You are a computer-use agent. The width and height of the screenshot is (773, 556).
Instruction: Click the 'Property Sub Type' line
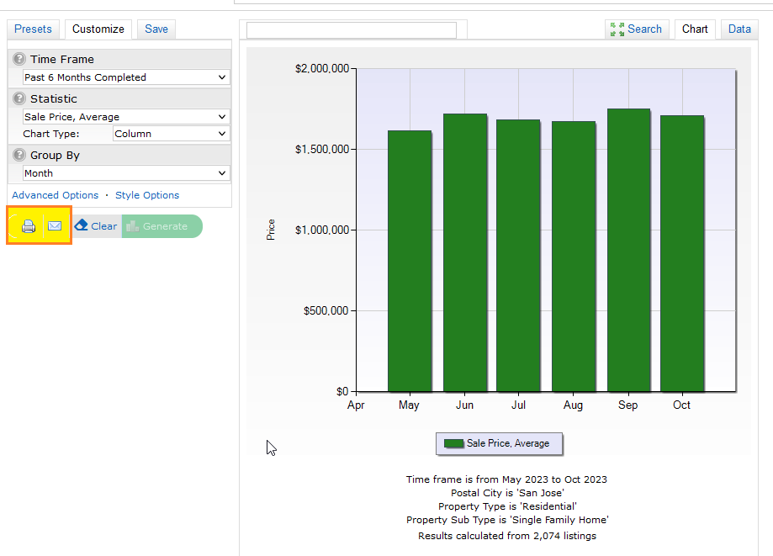coord(507,520)
